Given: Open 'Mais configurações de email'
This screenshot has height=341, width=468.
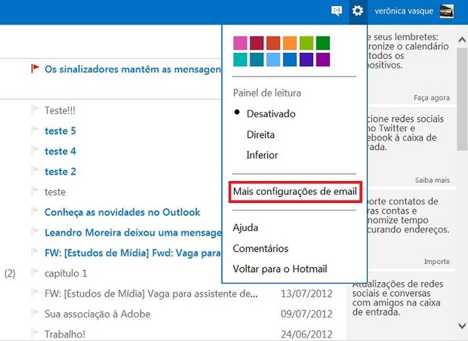Looking at the screenshot, I should (x=294, y=192).
